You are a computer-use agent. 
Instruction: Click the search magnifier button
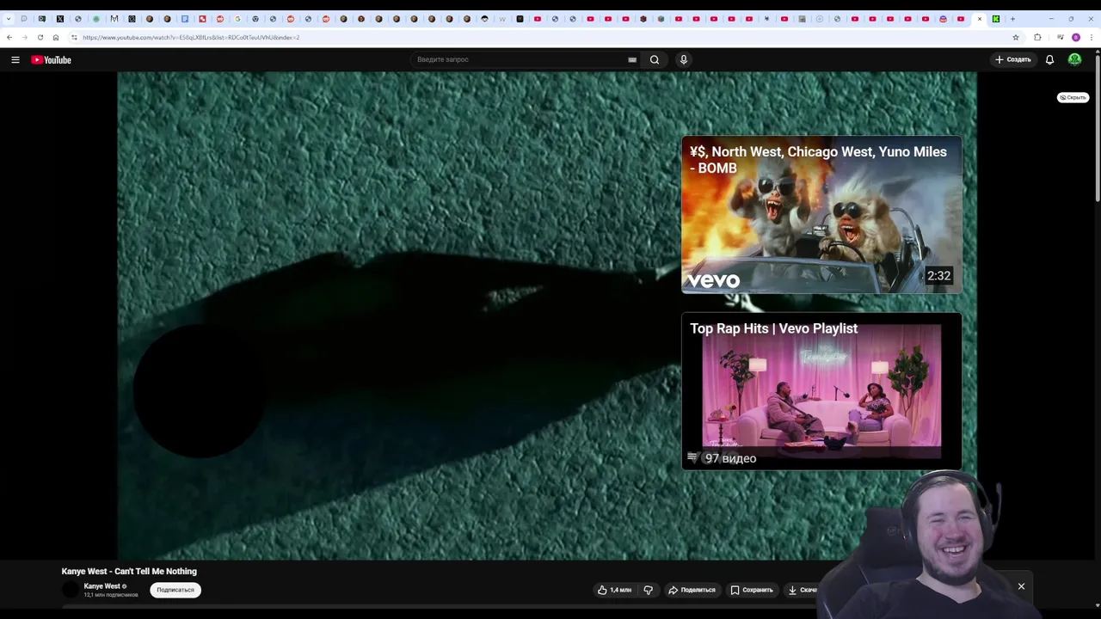[x=655, y=59]
